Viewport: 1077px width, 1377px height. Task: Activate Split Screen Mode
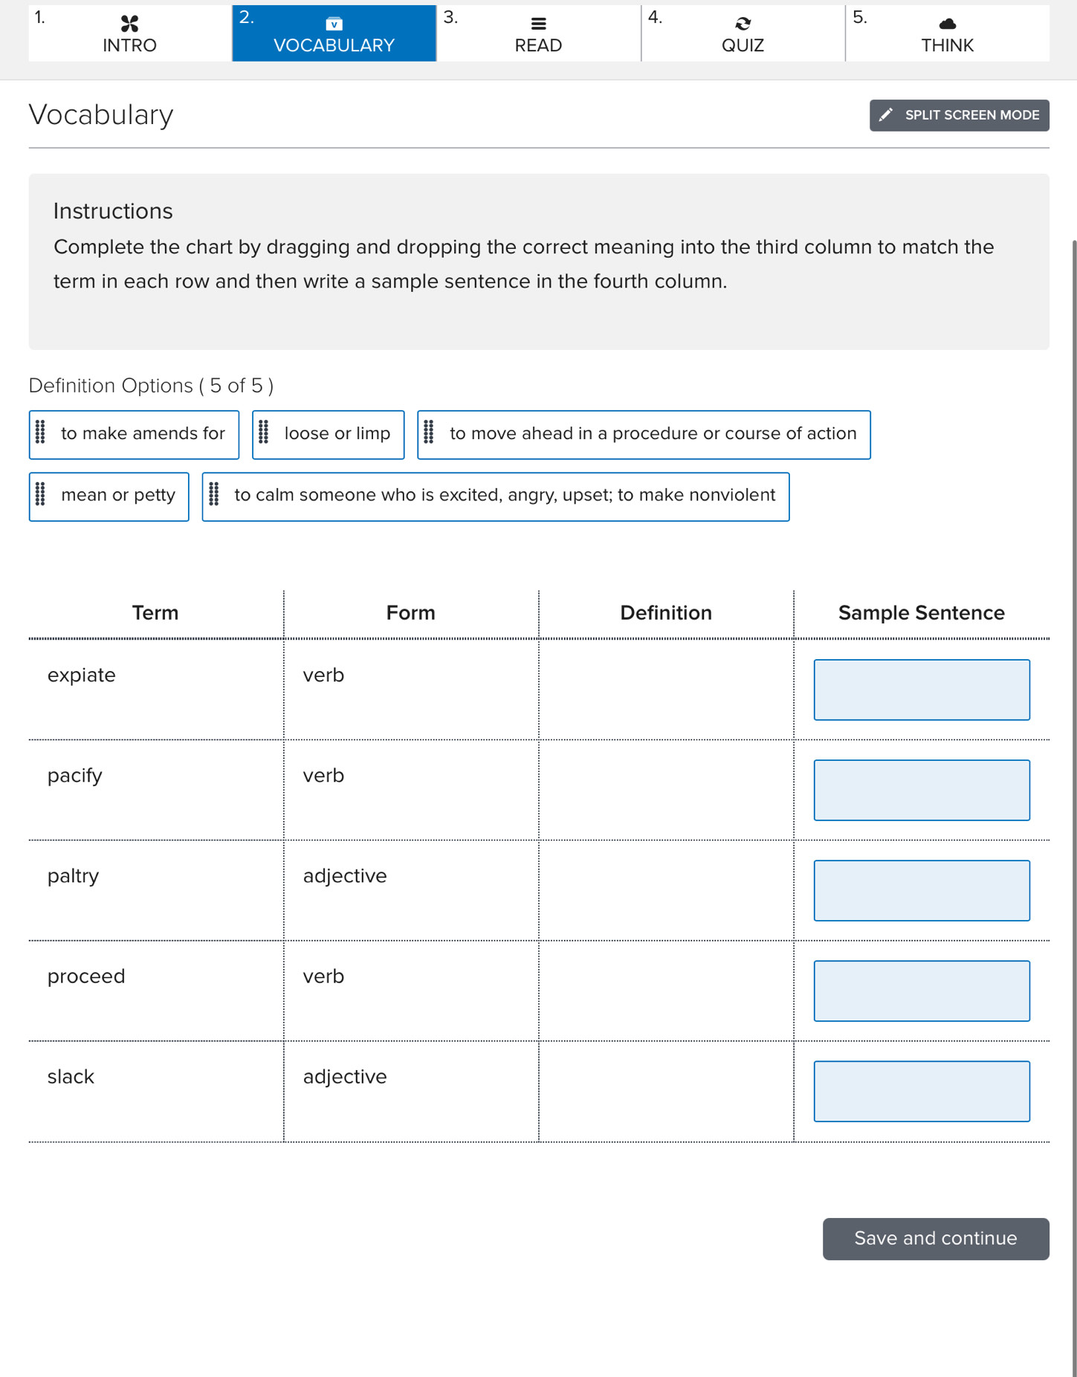point(959,114)
